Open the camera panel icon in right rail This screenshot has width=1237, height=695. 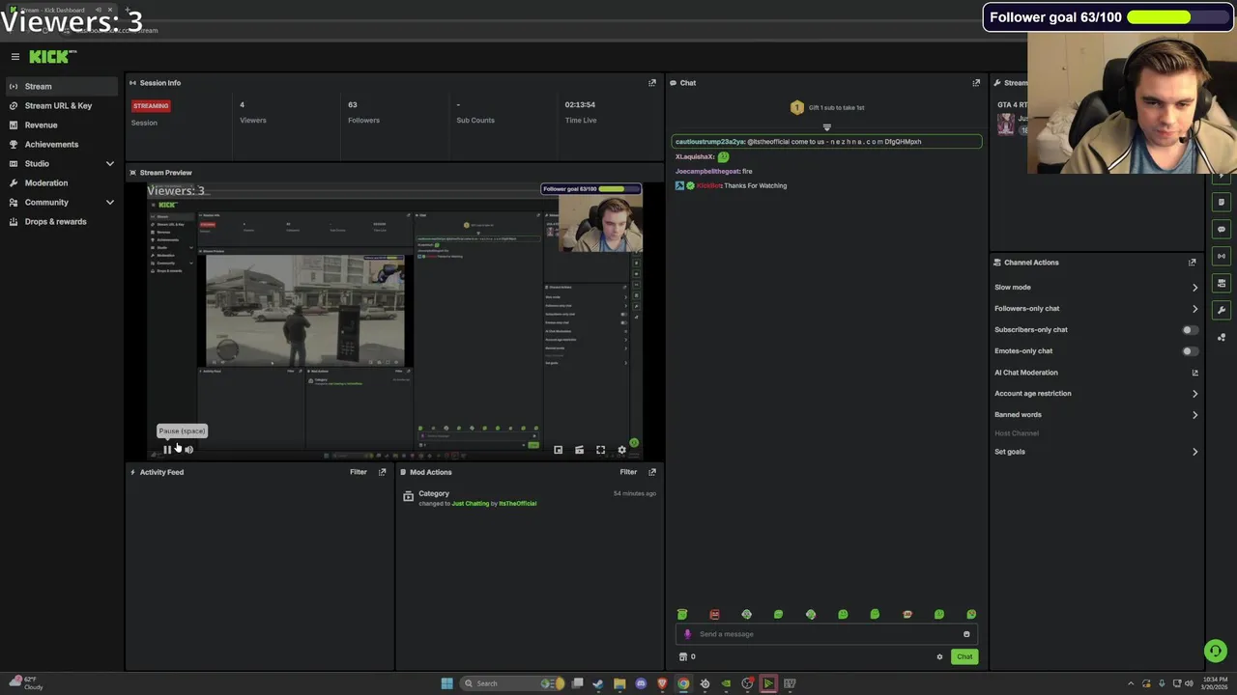[1222, 284]
